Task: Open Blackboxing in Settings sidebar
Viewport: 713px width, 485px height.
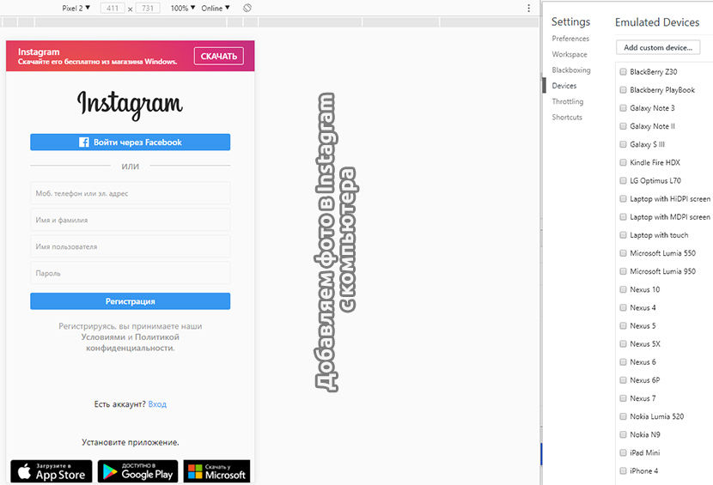Action: [x=571, y=70]
